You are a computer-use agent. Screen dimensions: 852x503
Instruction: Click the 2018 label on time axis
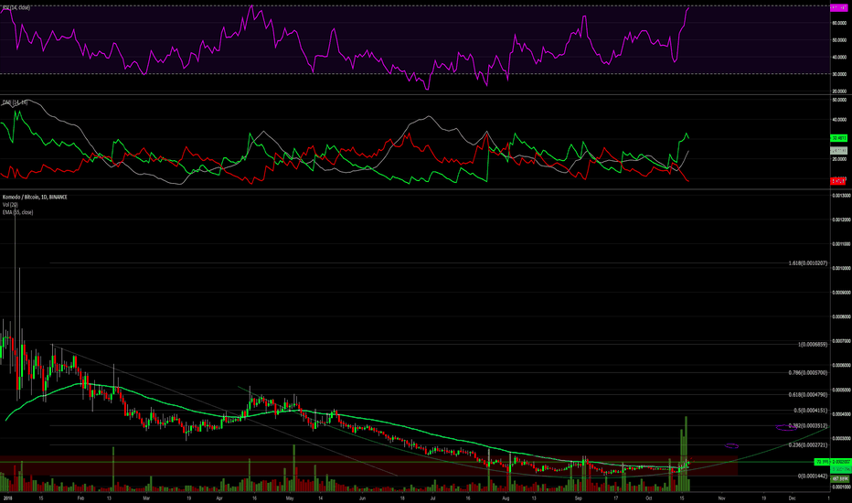[x=7, y=498]
